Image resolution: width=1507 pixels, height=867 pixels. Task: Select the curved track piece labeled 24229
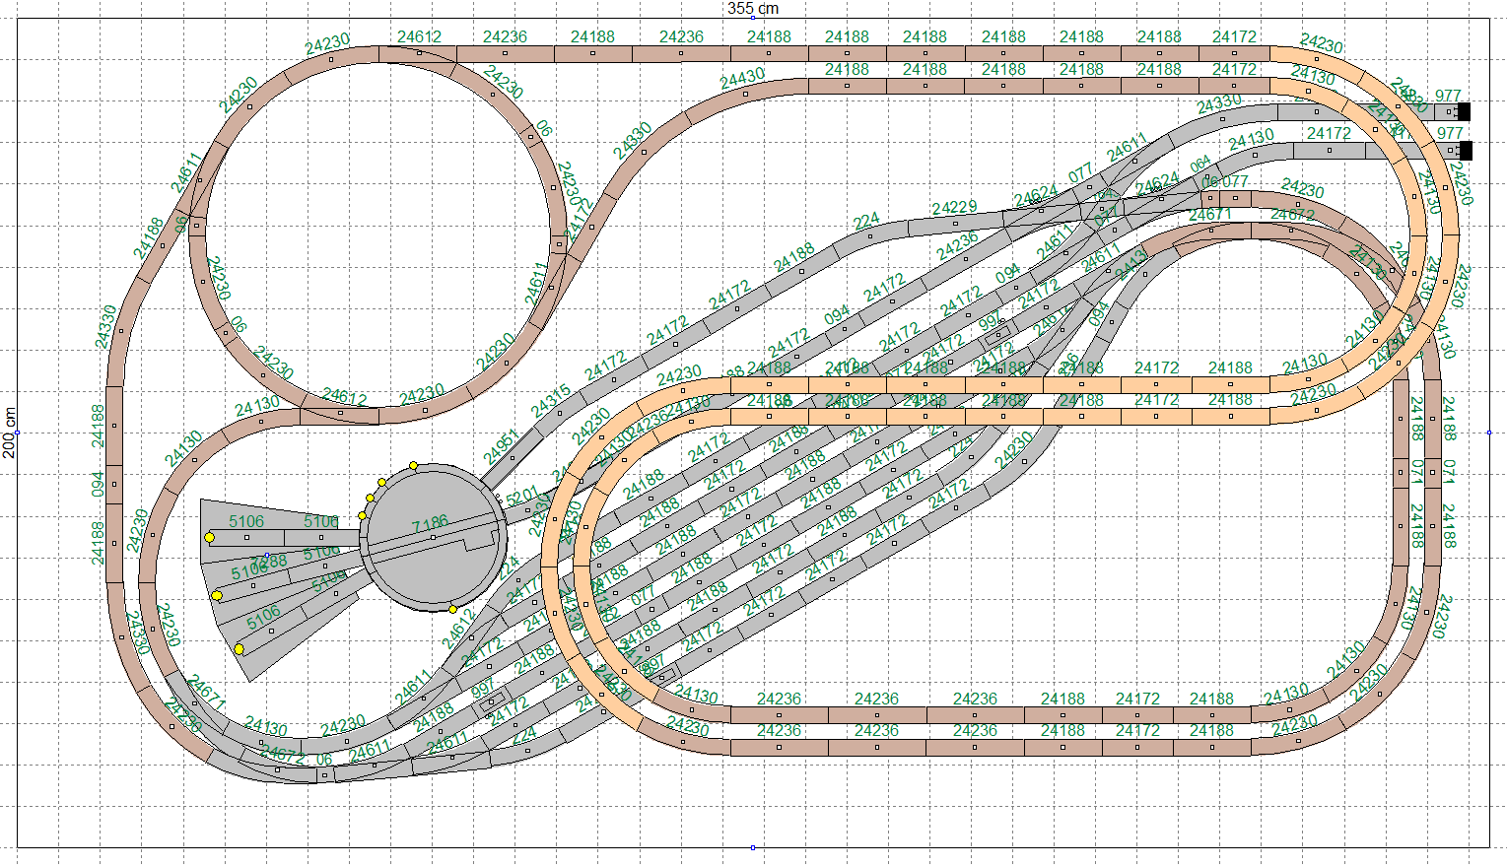954,226
